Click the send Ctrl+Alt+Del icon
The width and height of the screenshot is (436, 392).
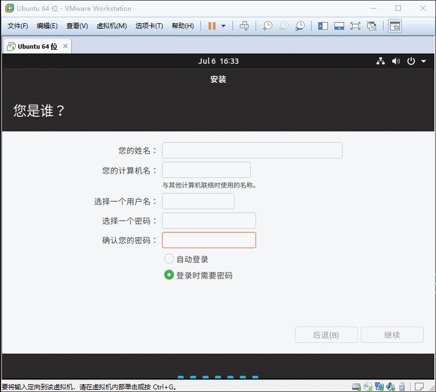click(244, 26)
